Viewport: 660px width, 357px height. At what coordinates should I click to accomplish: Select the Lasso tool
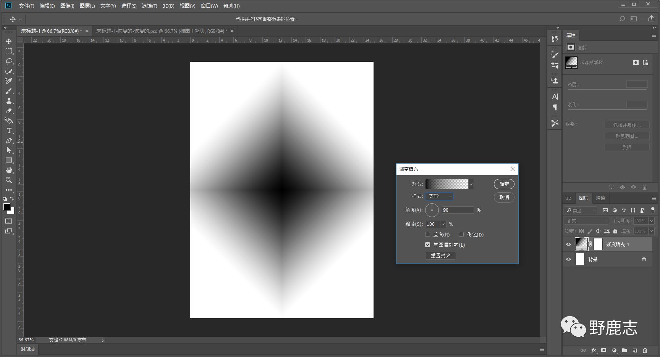[x=9, y=61]
